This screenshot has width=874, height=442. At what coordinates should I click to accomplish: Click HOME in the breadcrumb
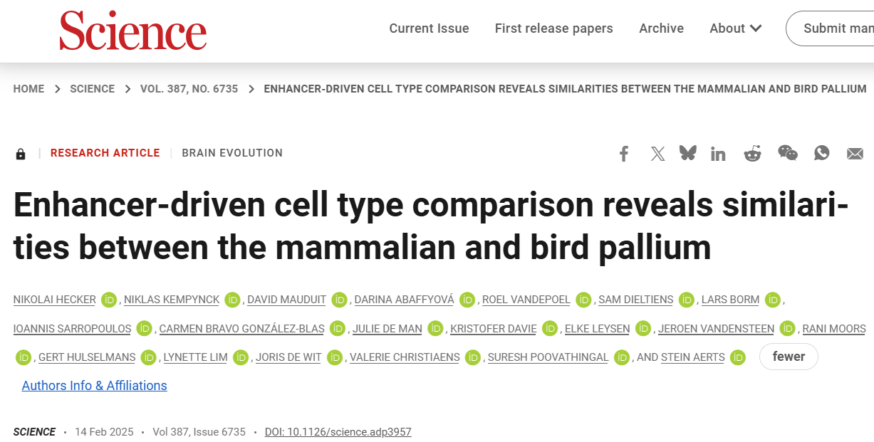tap(28, 89)
